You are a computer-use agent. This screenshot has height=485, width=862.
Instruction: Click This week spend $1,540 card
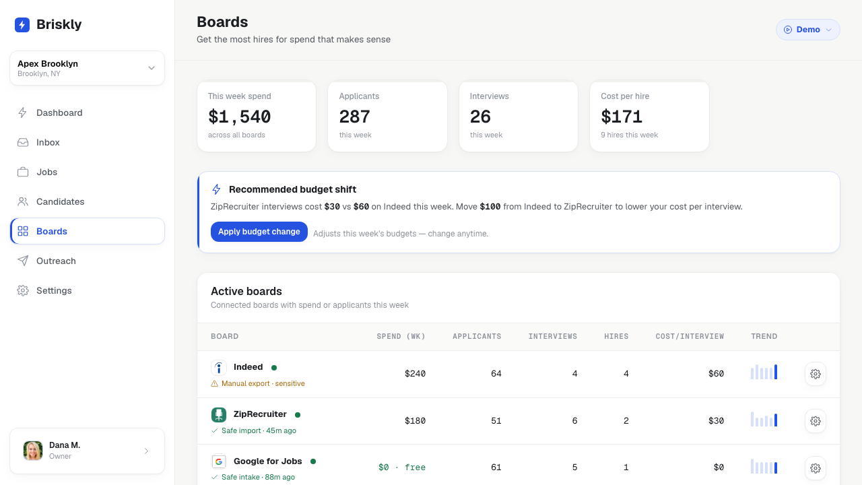tap(257, 117)
